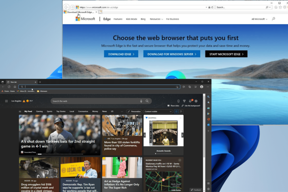
Task: Open the Edge sidebar Tools briefcase icon
Action: 208,108
